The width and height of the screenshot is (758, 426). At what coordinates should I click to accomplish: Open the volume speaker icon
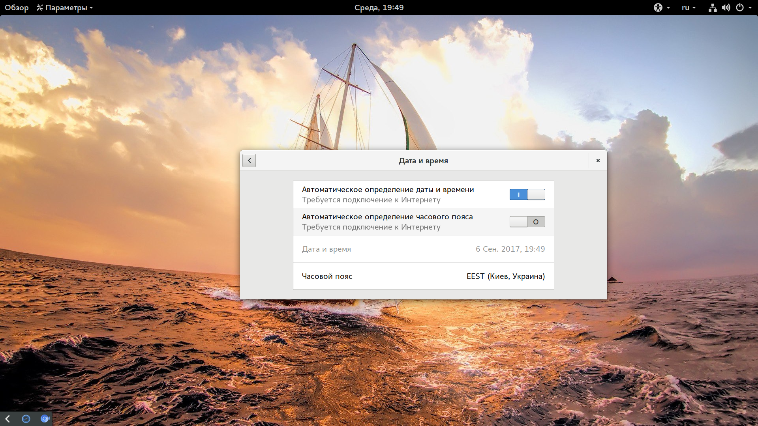click(x=726, y=7)
